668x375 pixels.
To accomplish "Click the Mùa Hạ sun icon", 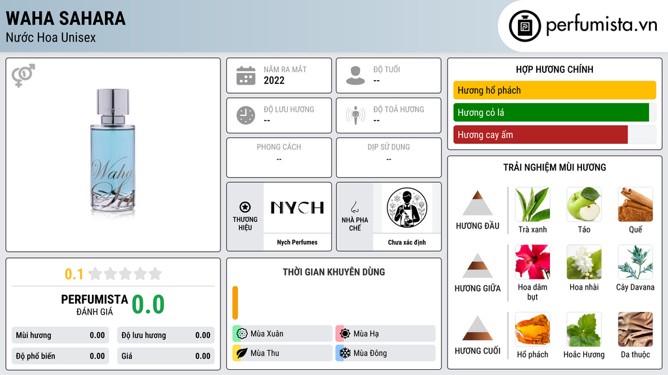I will point(345,334).
